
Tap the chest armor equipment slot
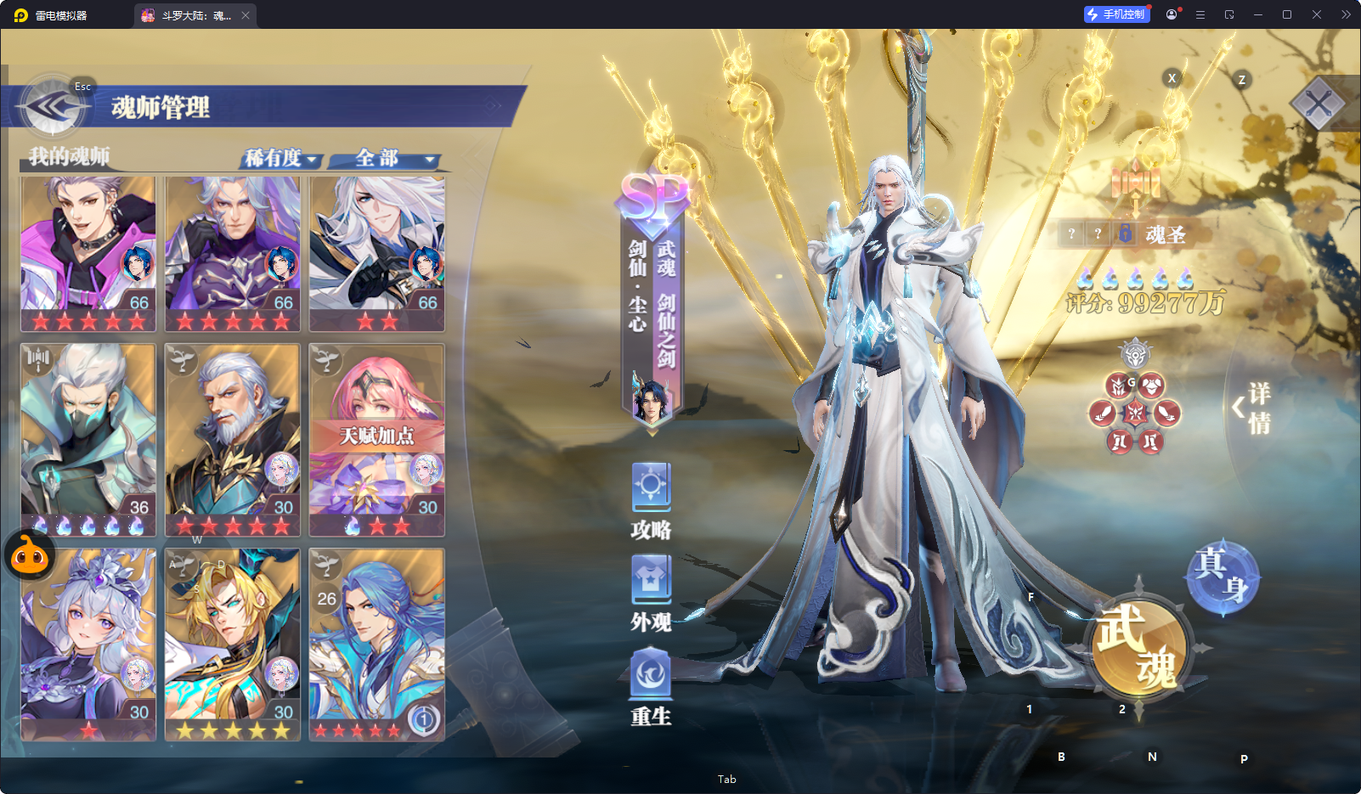(1152, 386)
